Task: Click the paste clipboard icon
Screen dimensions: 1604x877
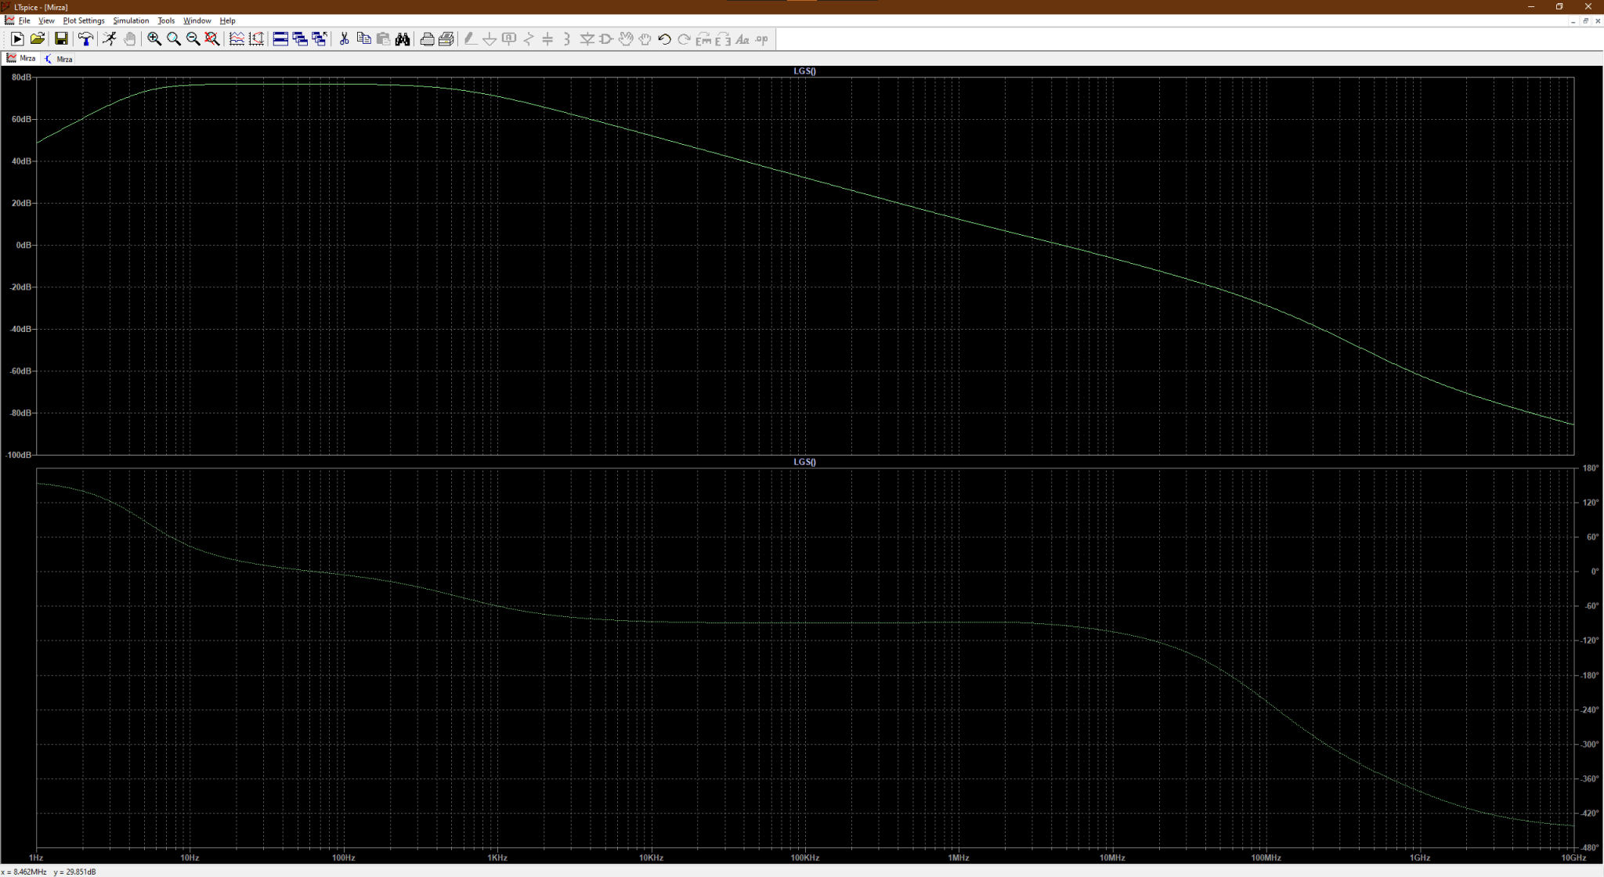Action: point(383,39)
